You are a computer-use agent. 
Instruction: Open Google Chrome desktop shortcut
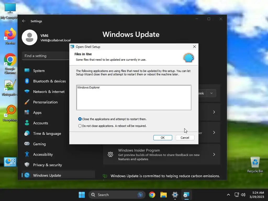(10, 64)
